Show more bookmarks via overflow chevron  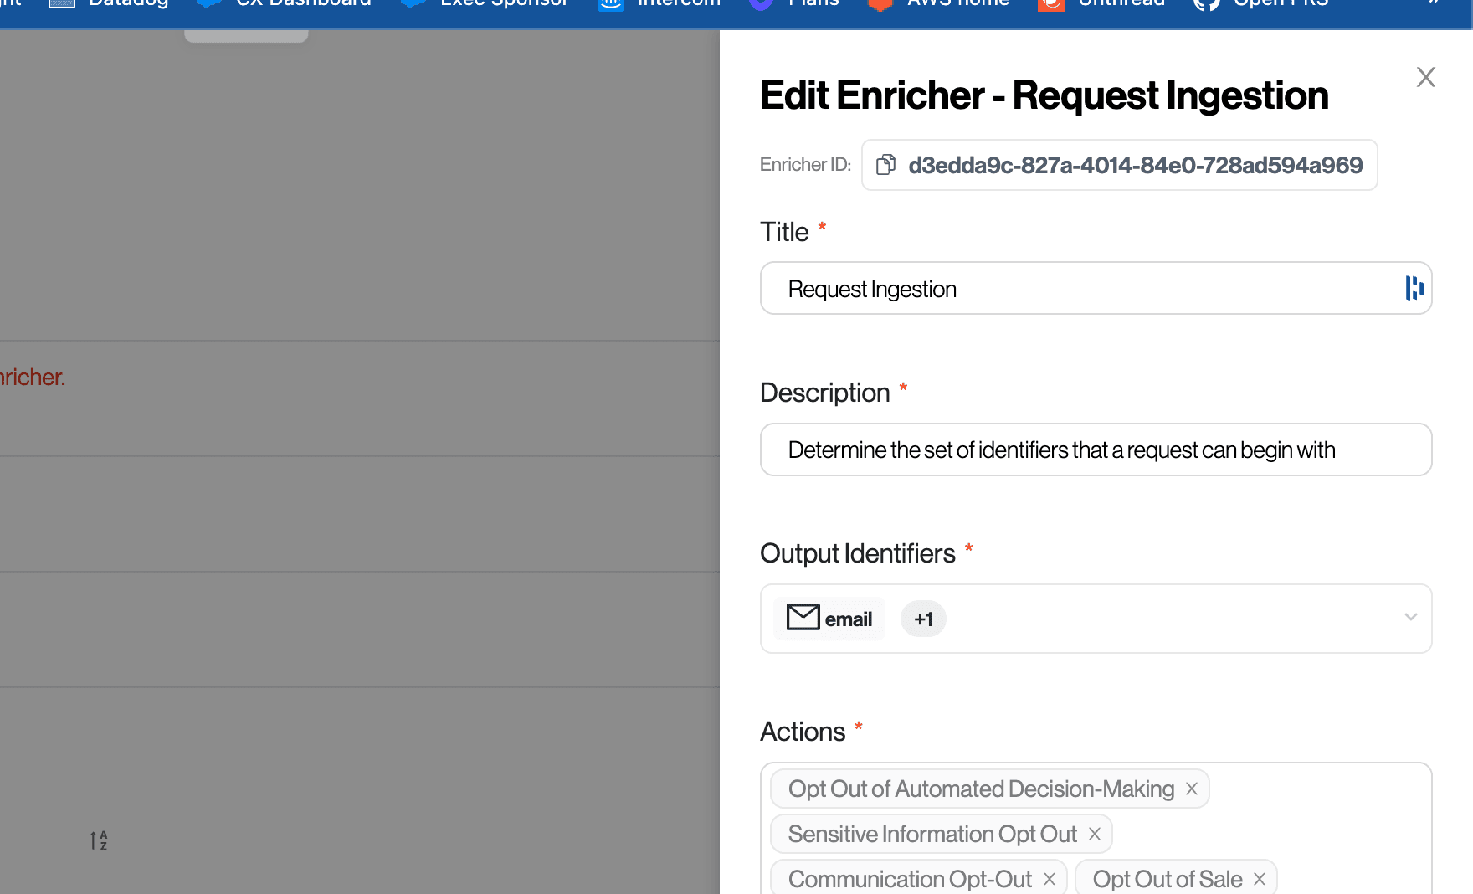1434,4
